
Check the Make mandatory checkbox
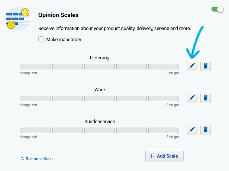[x=41, y=39]
